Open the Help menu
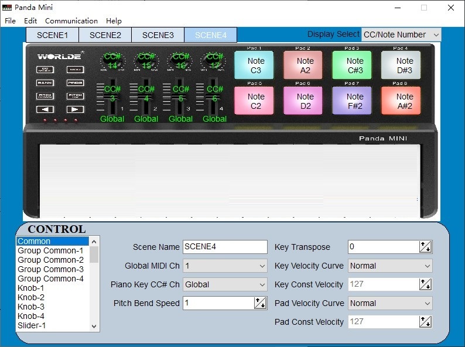The width and height of the screenshot is (465, 347). [114, 20]
